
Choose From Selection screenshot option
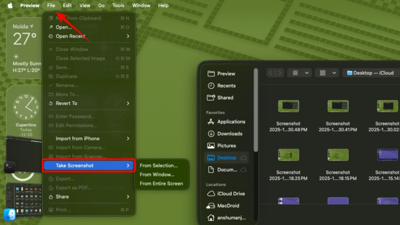(x=159, y=166)
